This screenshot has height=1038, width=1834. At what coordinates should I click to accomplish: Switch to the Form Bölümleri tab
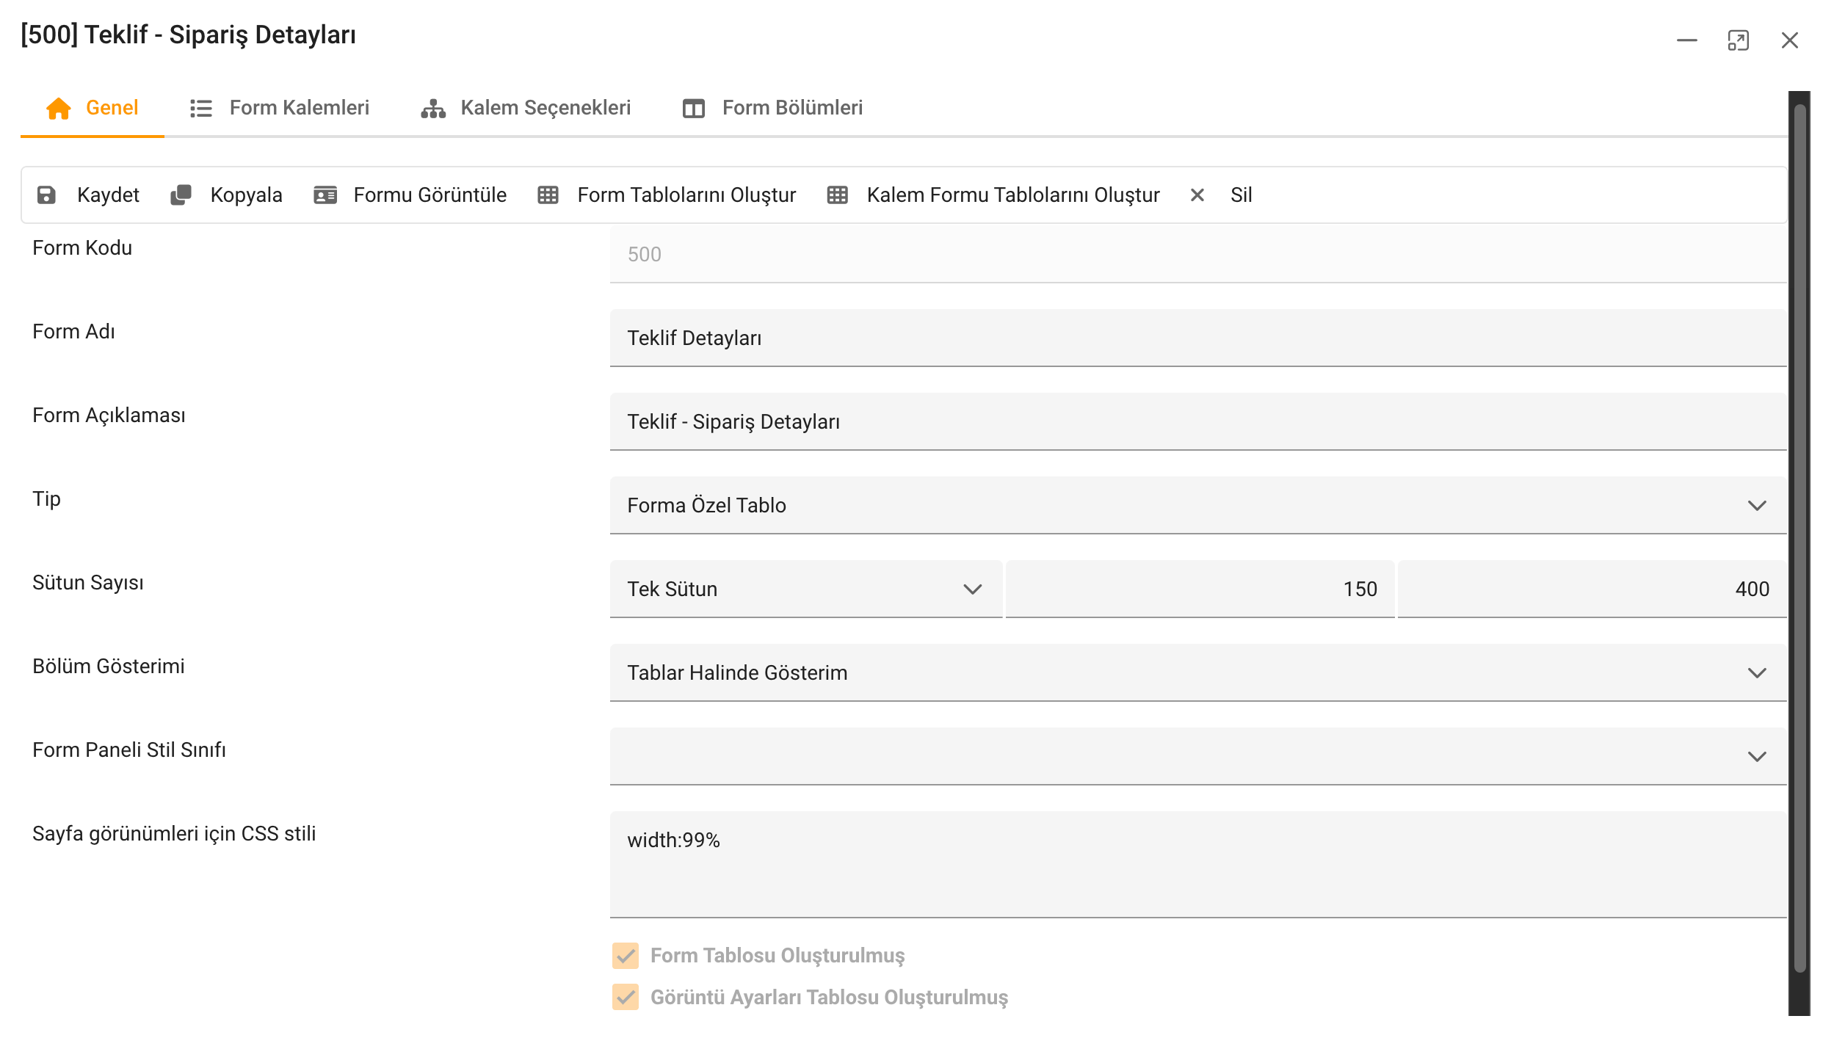pos(792,108)
